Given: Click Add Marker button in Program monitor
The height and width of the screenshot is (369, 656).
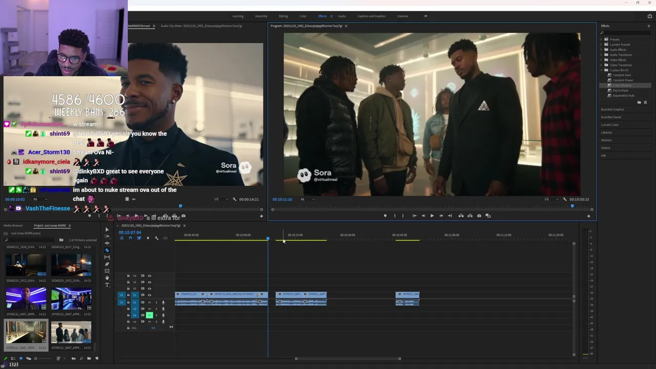Looking at the screenshot, I should 385,216.
